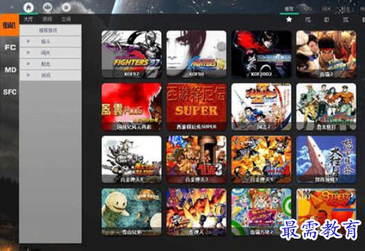
Task: Open the 西游释厄传SUPER game thumbnail
Action: pyautogui.click(x=196, y=107)
